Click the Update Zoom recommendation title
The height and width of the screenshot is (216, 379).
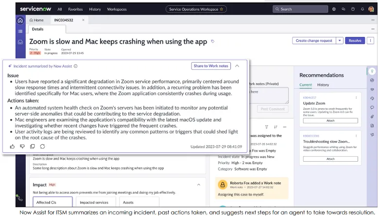(x=314, y=103)
